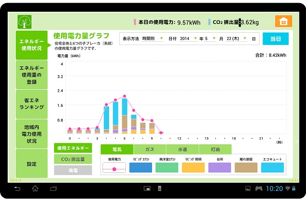Open the recent apps icon

(53, 188)
